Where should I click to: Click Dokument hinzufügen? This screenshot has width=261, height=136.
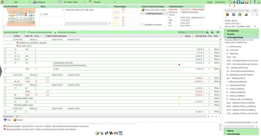65,32
